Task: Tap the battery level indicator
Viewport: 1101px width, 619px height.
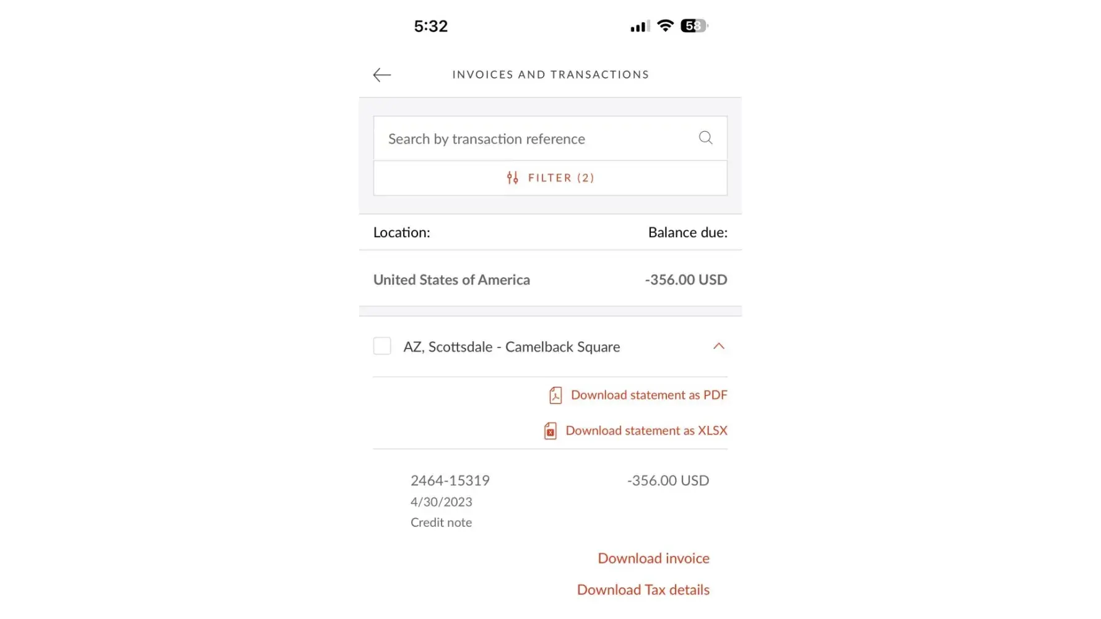Action: point(694,26)
